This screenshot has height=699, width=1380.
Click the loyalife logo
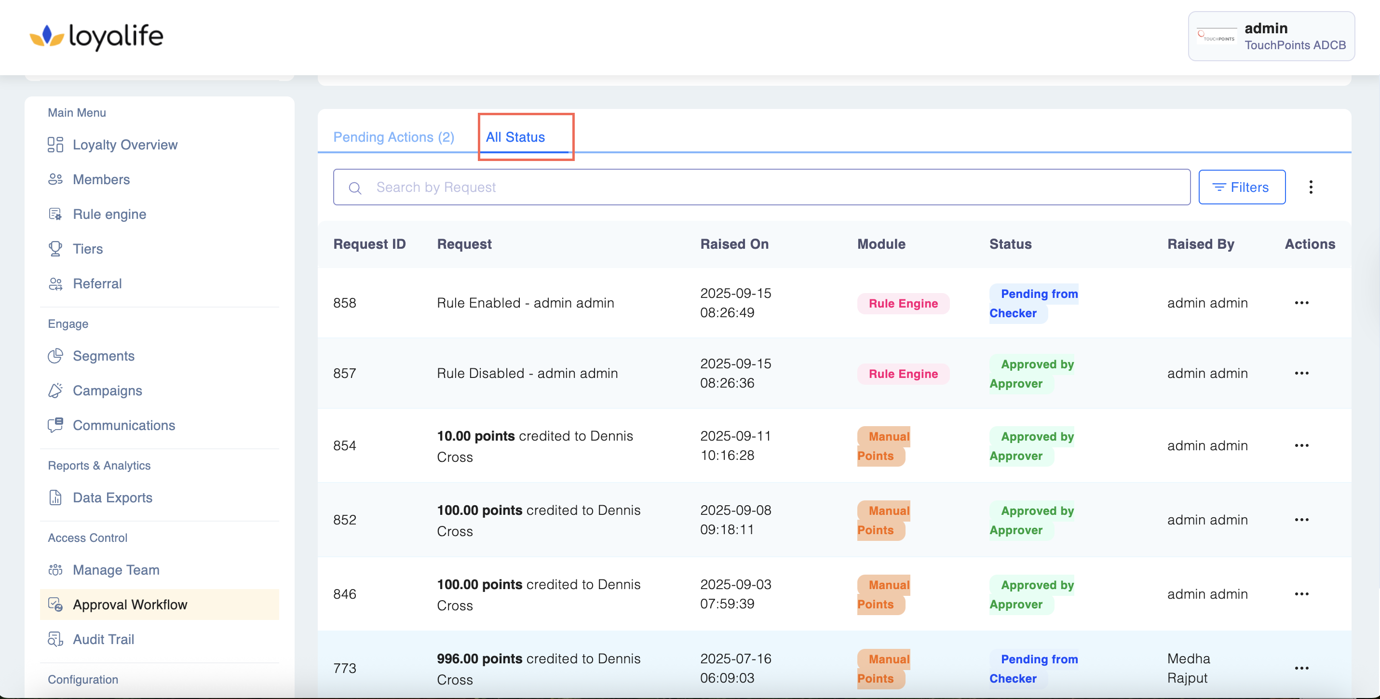point(96,37)
